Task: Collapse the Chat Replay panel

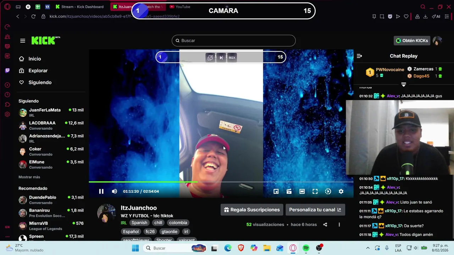Action: [x=359, y=56]
